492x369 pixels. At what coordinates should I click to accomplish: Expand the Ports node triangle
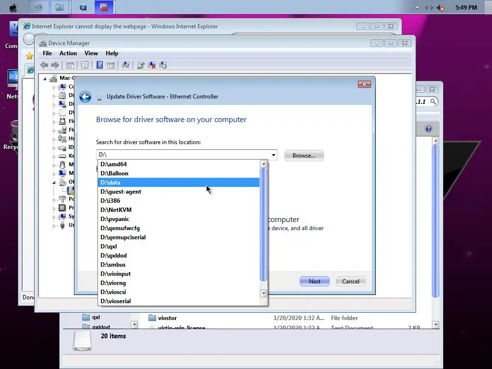tap(54, 199)
